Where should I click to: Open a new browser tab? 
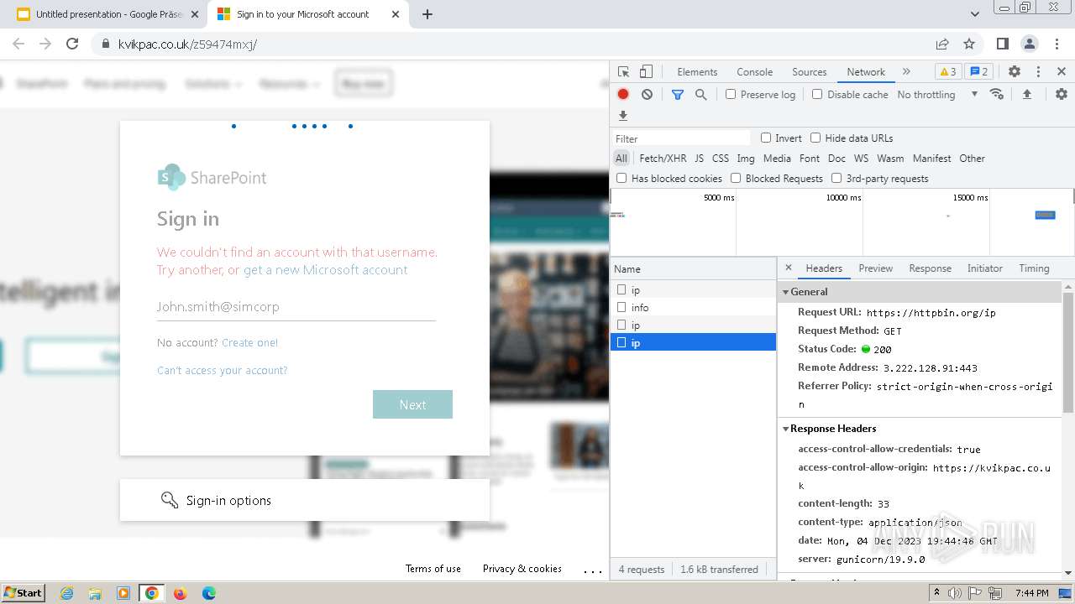427,14
